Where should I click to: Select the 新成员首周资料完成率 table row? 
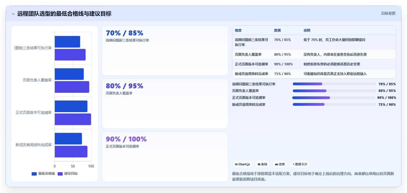coord(314,74)
